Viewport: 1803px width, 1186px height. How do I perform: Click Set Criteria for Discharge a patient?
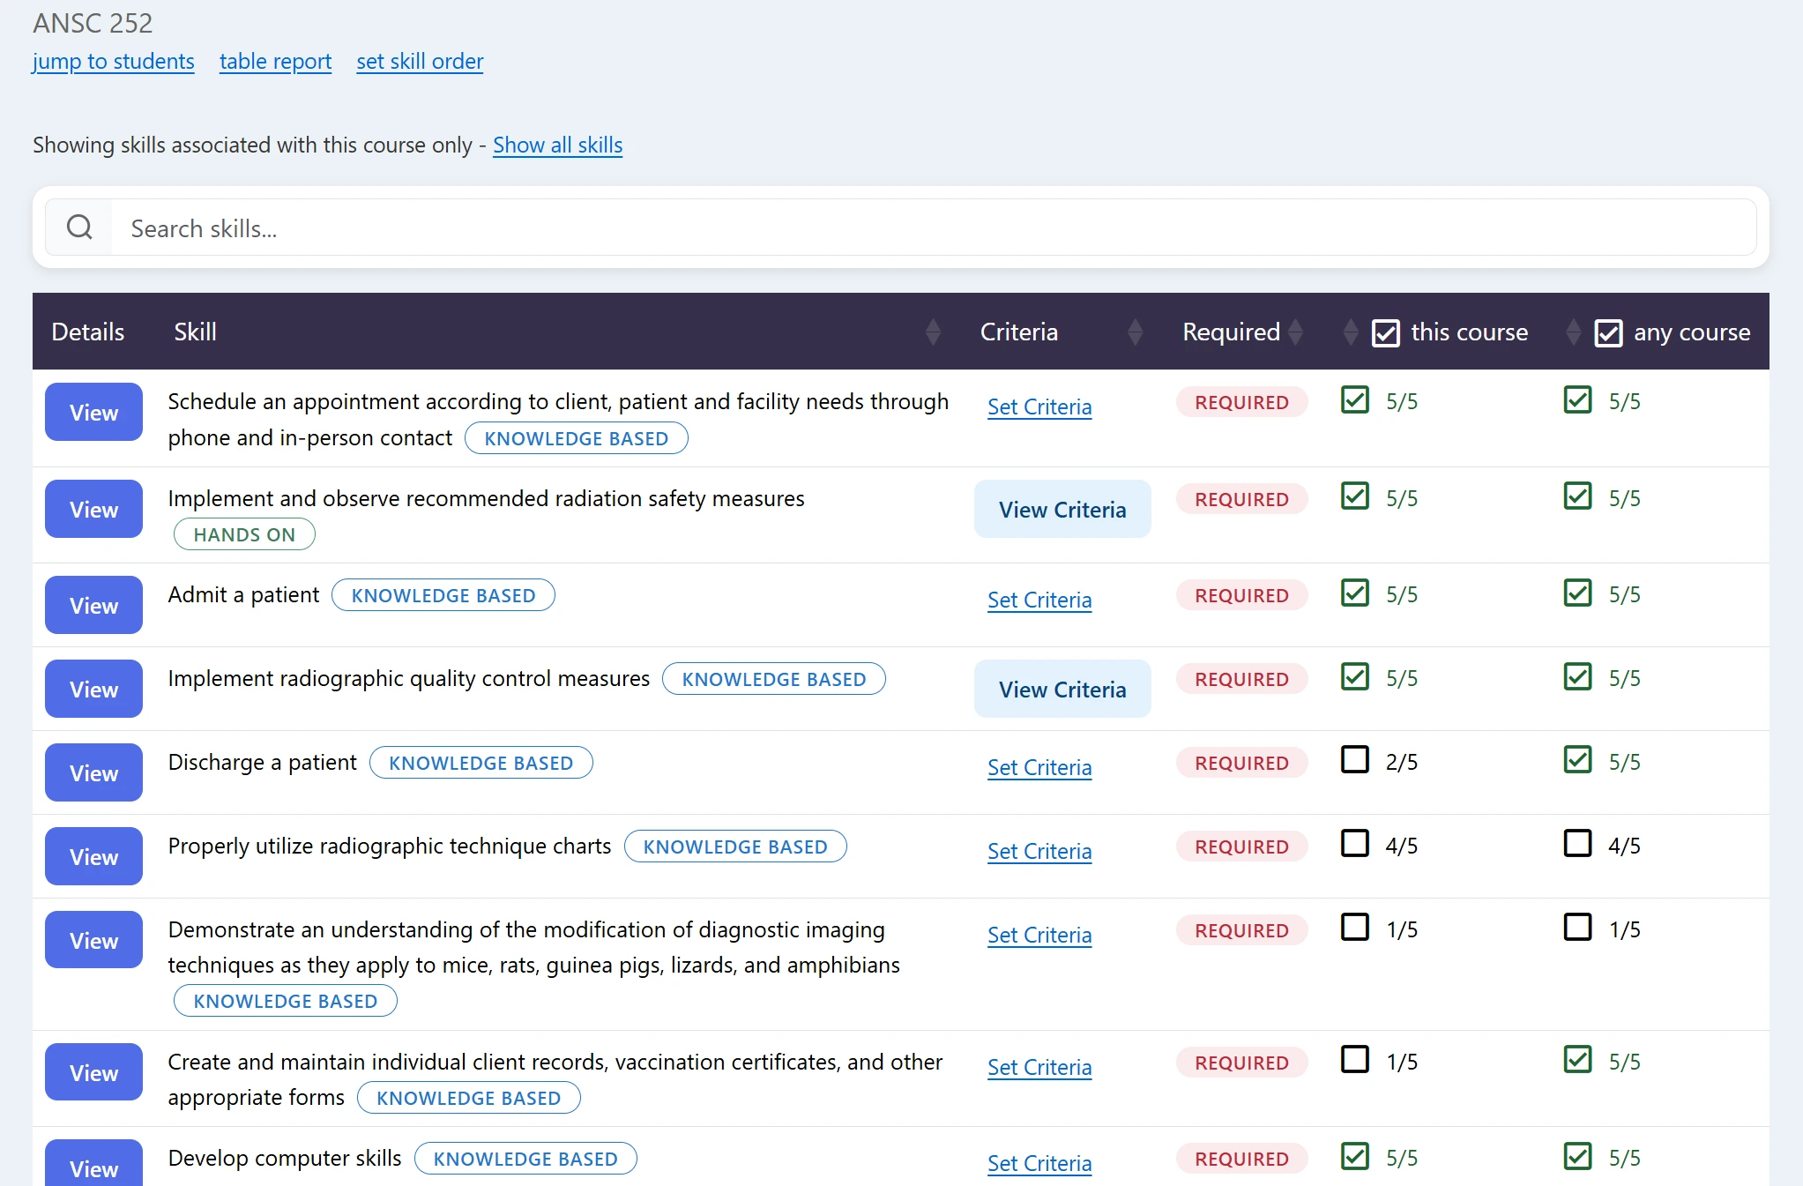pyautogui.click(x=1039, y=767)
